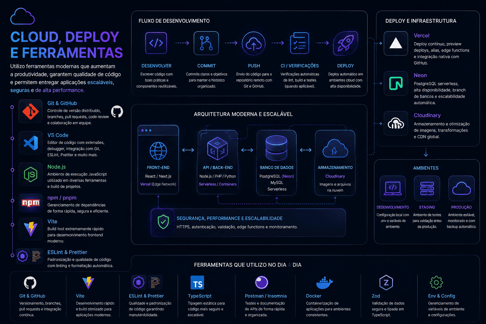
Task: Click the green Env & Config gear icon
Action: [436, 283]
